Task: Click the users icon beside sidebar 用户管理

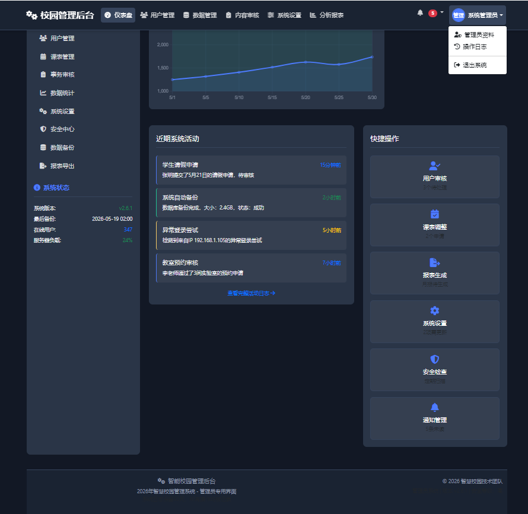Action: 43,38
